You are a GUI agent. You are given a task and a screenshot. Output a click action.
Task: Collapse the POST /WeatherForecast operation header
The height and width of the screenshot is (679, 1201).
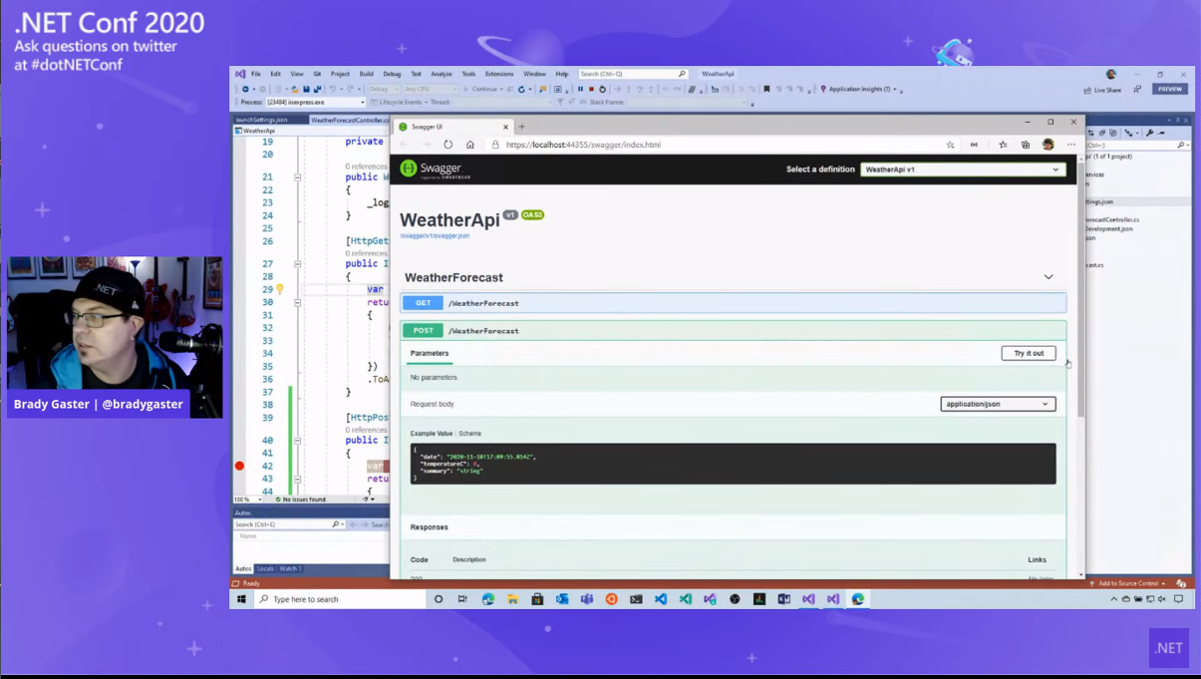[x=734, y=330]
